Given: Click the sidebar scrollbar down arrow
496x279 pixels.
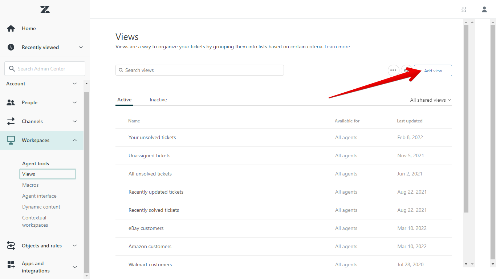Looking at the screenshot, I should pyautogui.click(x=86, y=276).
